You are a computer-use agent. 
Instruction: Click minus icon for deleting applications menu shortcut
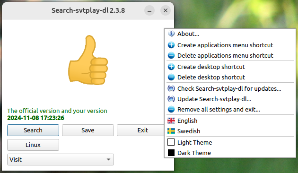(x=171, y=55)
